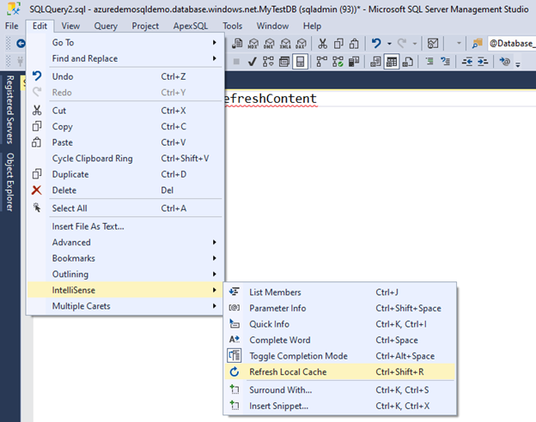Click the SSMS application icon in title bar

pyautogui.click(x=14, y=9)
